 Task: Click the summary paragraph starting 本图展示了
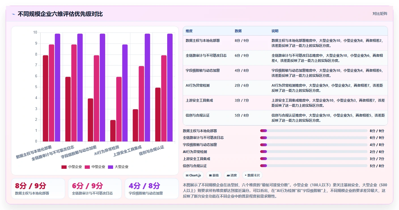285,191
